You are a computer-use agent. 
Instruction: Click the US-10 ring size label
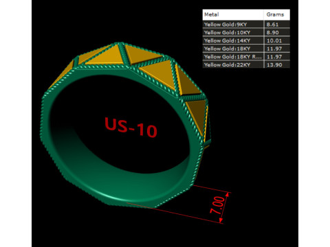pos(131,128)
